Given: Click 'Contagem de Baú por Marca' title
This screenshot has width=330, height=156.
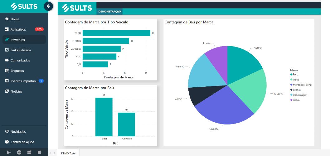Looking at the screenshot, I should pos(189,22).
